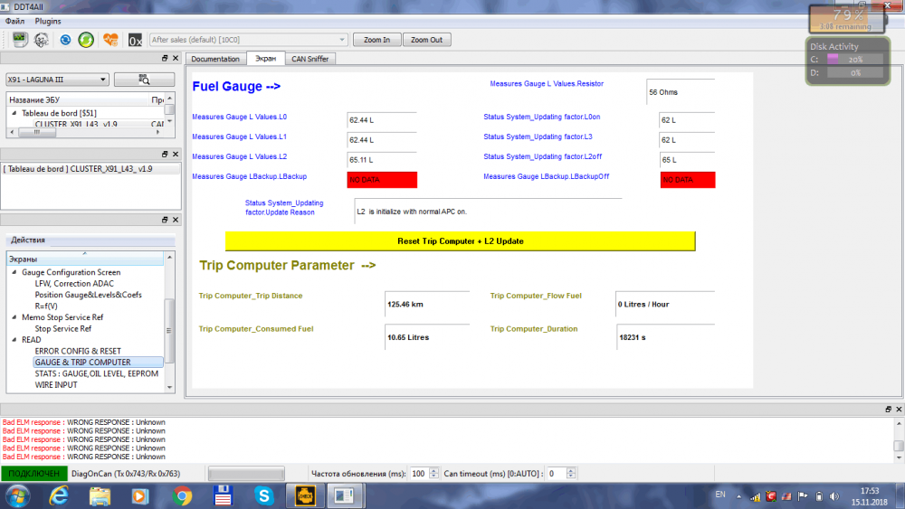Click the Экраны column header

85,259
